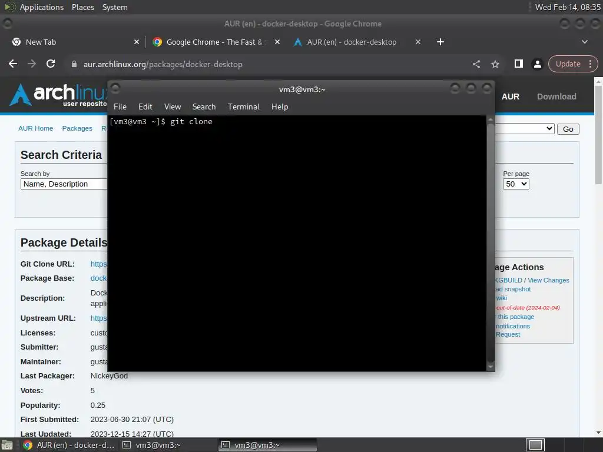Click the Arch Linux logo on the AUR page
Image resolution: width=603 pixels, height=452 pixels.
[x=58, y=95]
